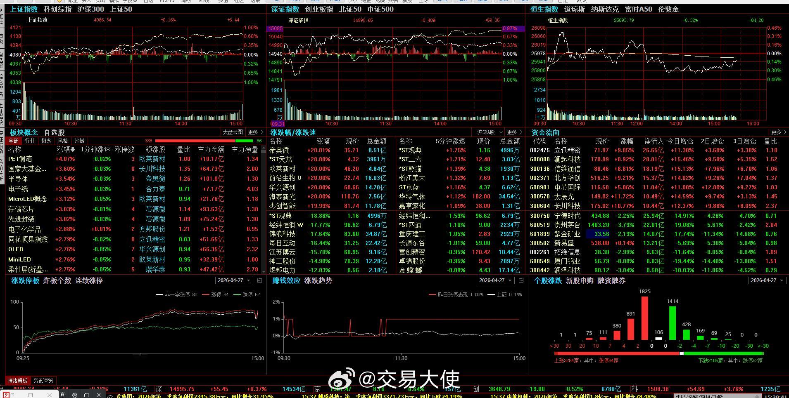Select the 行业 filter tab
Viewport: 789px width, 398px height.
[x=30, y=141]
